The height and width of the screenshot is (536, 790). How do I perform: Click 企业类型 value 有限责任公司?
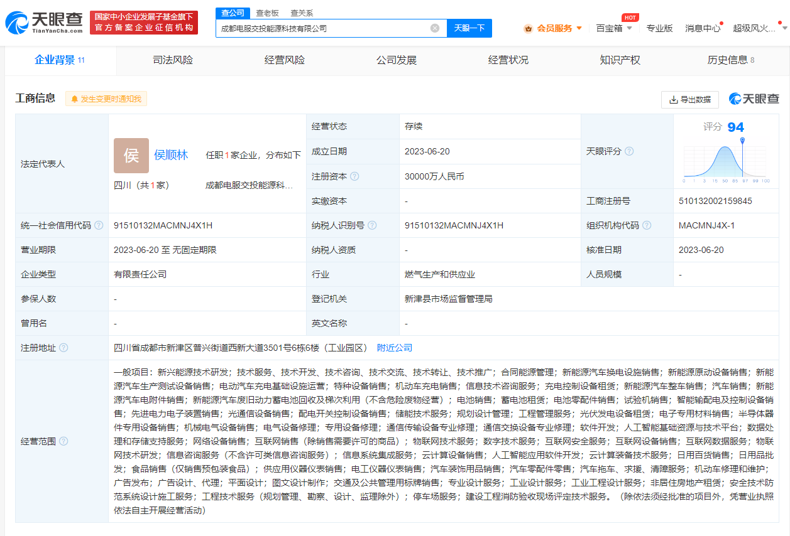[x=140, y=274]
